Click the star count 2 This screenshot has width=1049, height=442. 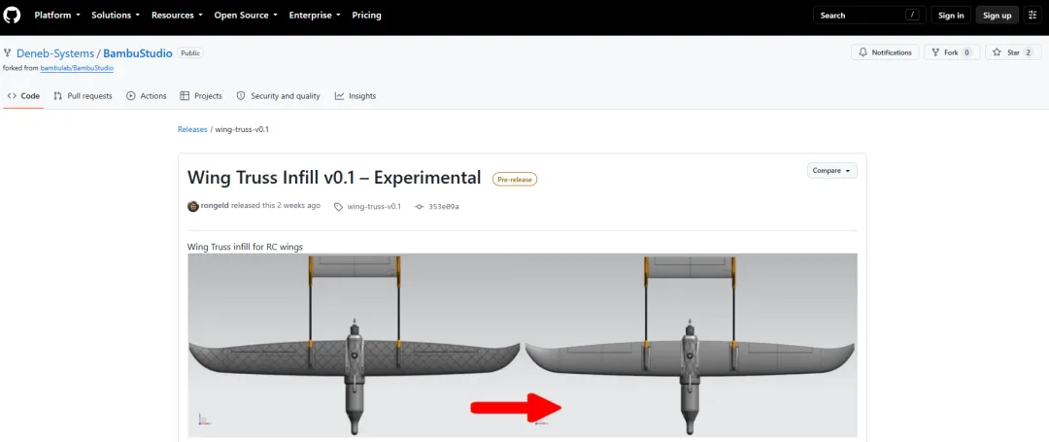[x=1028, y=52]
